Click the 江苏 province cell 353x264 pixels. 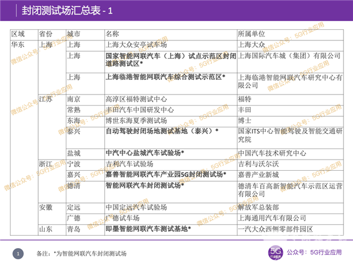(45, 99)
